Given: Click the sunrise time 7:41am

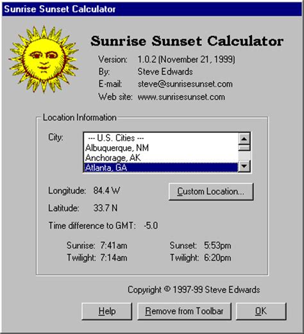Looking at the screenshot, I should (114, 246).
